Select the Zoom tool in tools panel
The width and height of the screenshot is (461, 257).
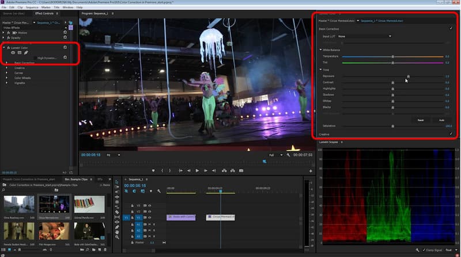(118, 236)
